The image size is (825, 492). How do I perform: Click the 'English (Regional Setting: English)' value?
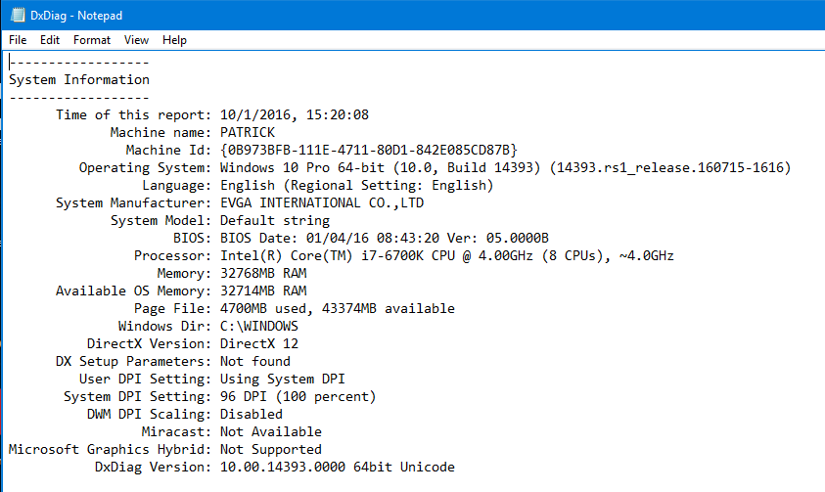point(357,186)
